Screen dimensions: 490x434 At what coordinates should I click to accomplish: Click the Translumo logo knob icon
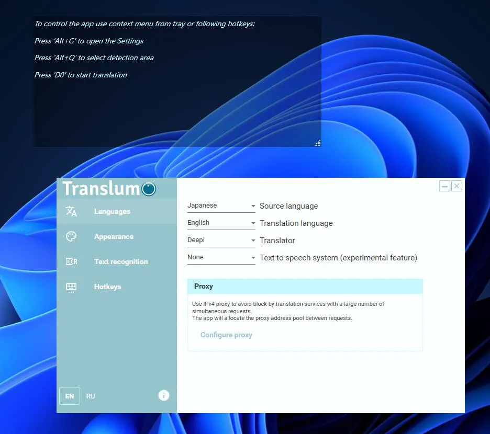pos(149,189)
